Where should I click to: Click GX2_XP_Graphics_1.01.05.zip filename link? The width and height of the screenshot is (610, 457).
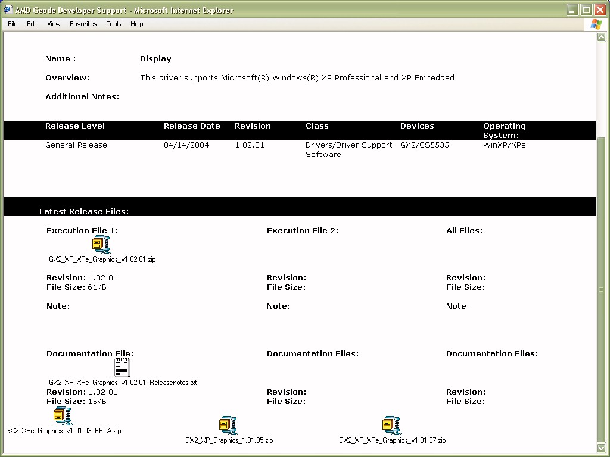[x=229, y=440]
